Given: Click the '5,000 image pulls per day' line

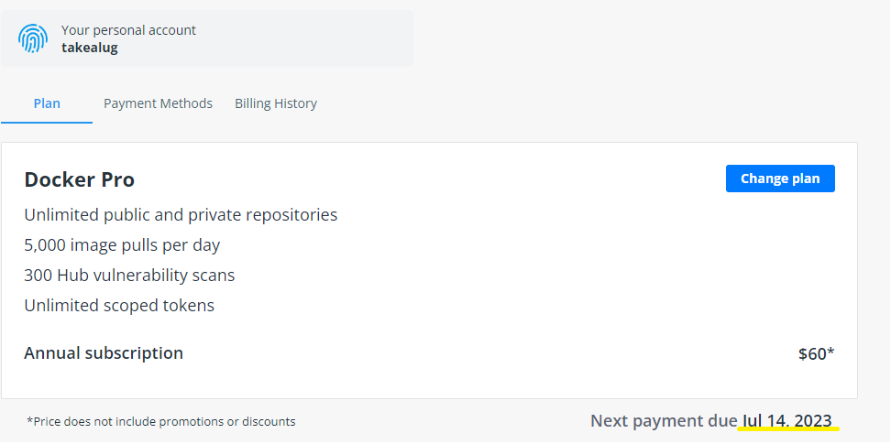Looking at the screenshot, I should [x=122, y=245].
